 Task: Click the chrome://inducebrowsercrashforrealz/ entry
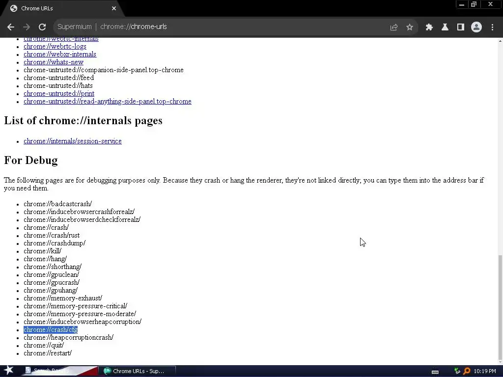(79, 212)
